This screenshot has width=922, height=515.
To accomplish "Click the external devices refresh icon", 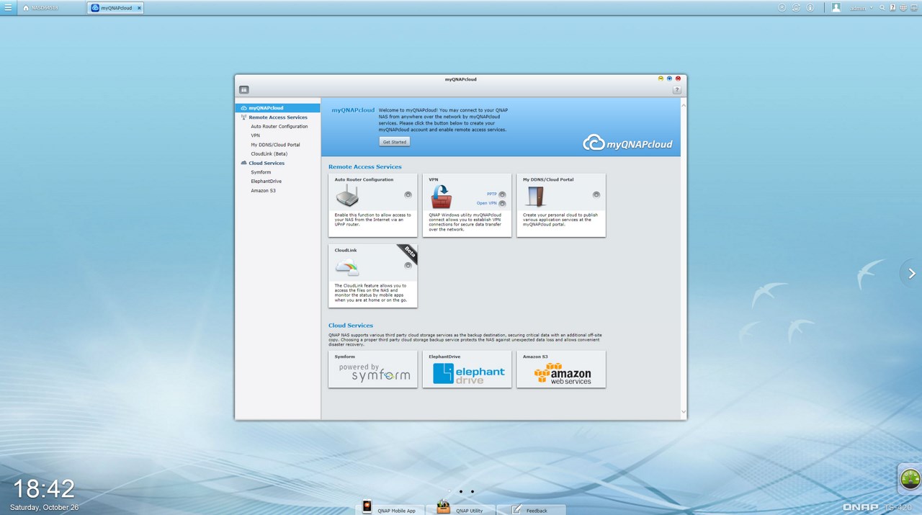I will [796, 8].
